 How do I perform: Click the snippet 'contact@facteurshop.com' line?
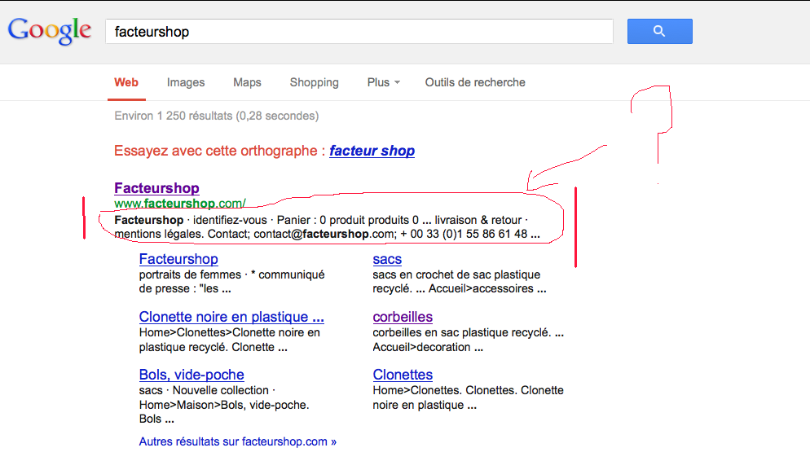tap(327, 235)
